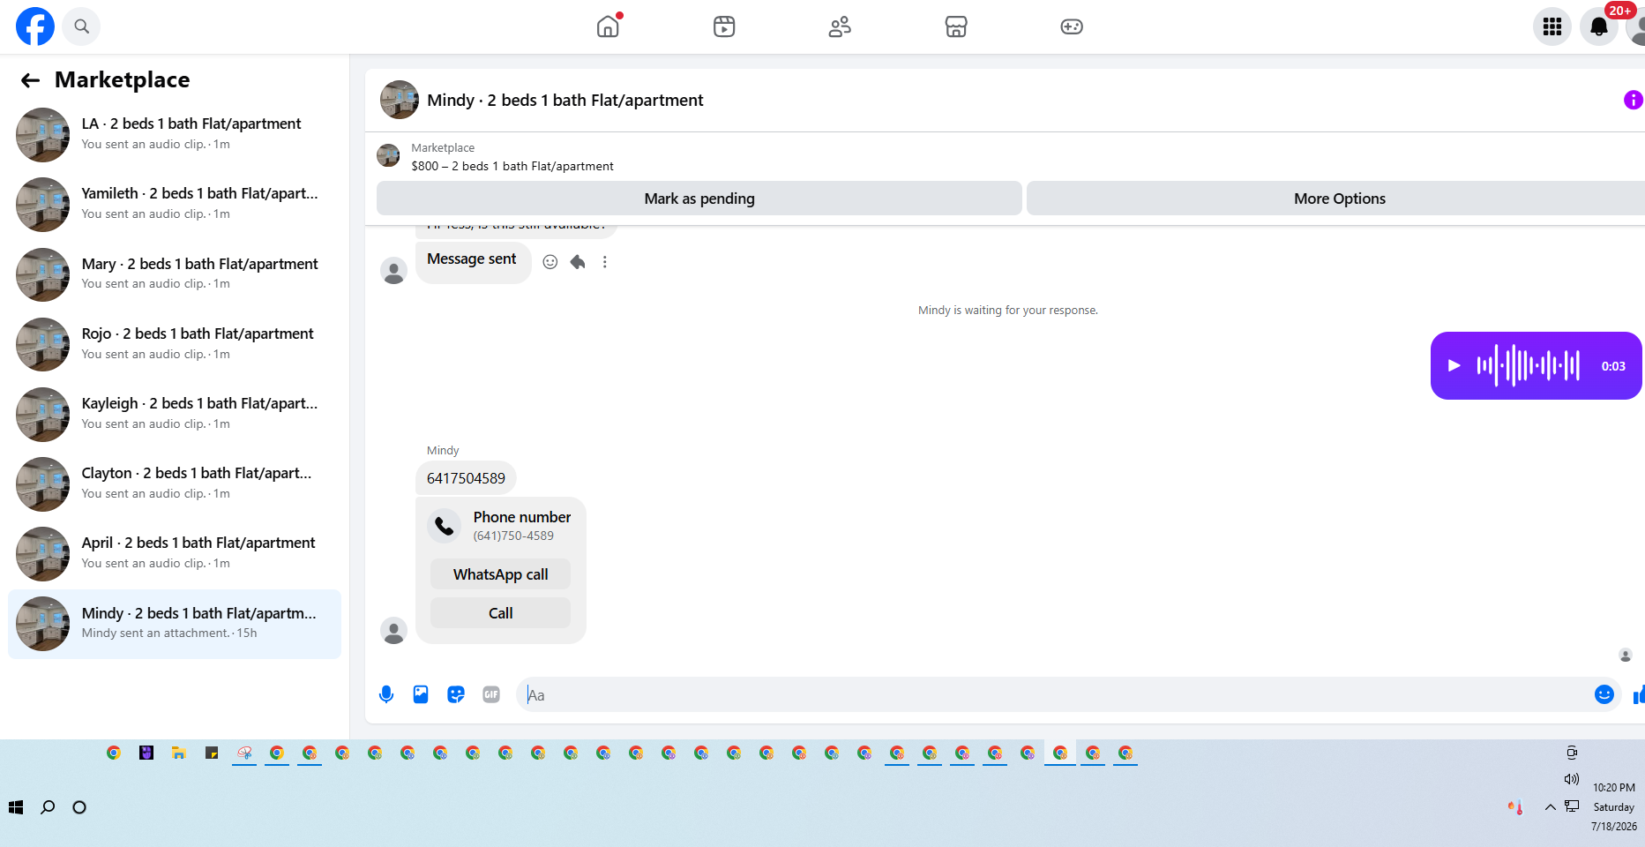Open the Friends tab
The image size is (1645, 847).
840,26
